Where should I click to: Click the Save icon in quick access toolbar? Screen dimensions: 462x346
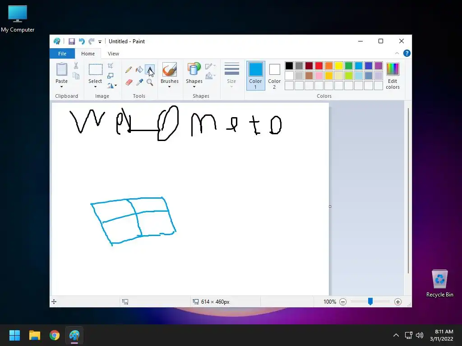(72, 41)
